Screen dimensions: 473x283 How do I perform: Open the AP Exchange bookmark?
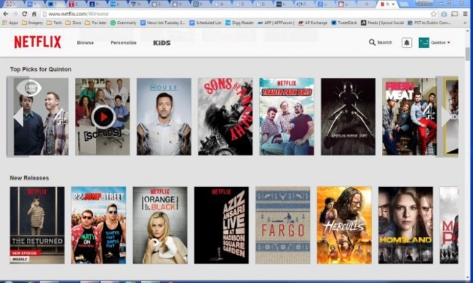click(x=312, y=23)
